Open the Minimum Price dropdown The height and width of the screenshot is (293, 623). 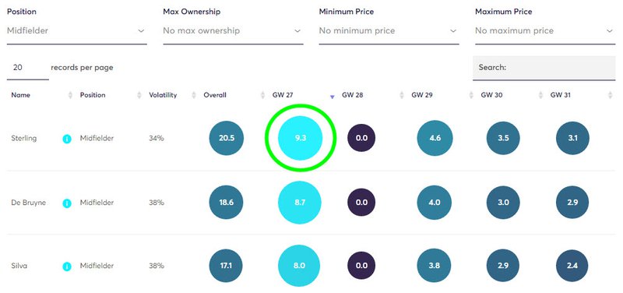[x=389, y=31]
